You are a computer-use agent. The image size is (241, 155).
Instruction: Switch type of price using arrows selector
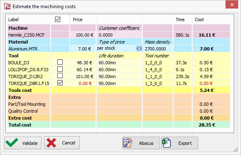[139, 48]
